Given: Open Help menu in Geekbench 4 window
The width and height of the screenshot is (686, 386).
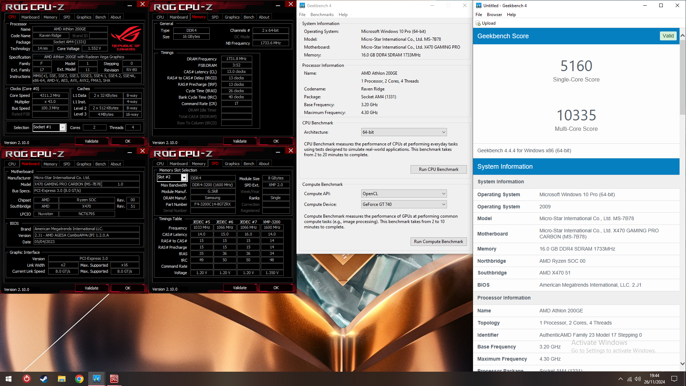Looking at the screenshot, I should (343, 15).
